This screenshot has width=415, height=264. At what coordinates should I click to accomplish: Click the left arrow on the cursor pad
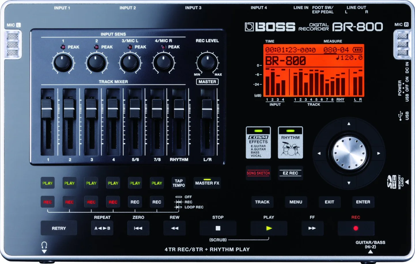point(319,153)
